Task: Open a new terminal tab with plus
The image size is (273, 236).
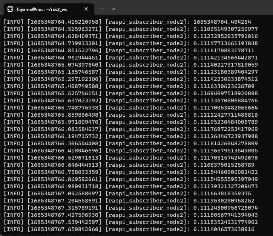Action: 102,9
